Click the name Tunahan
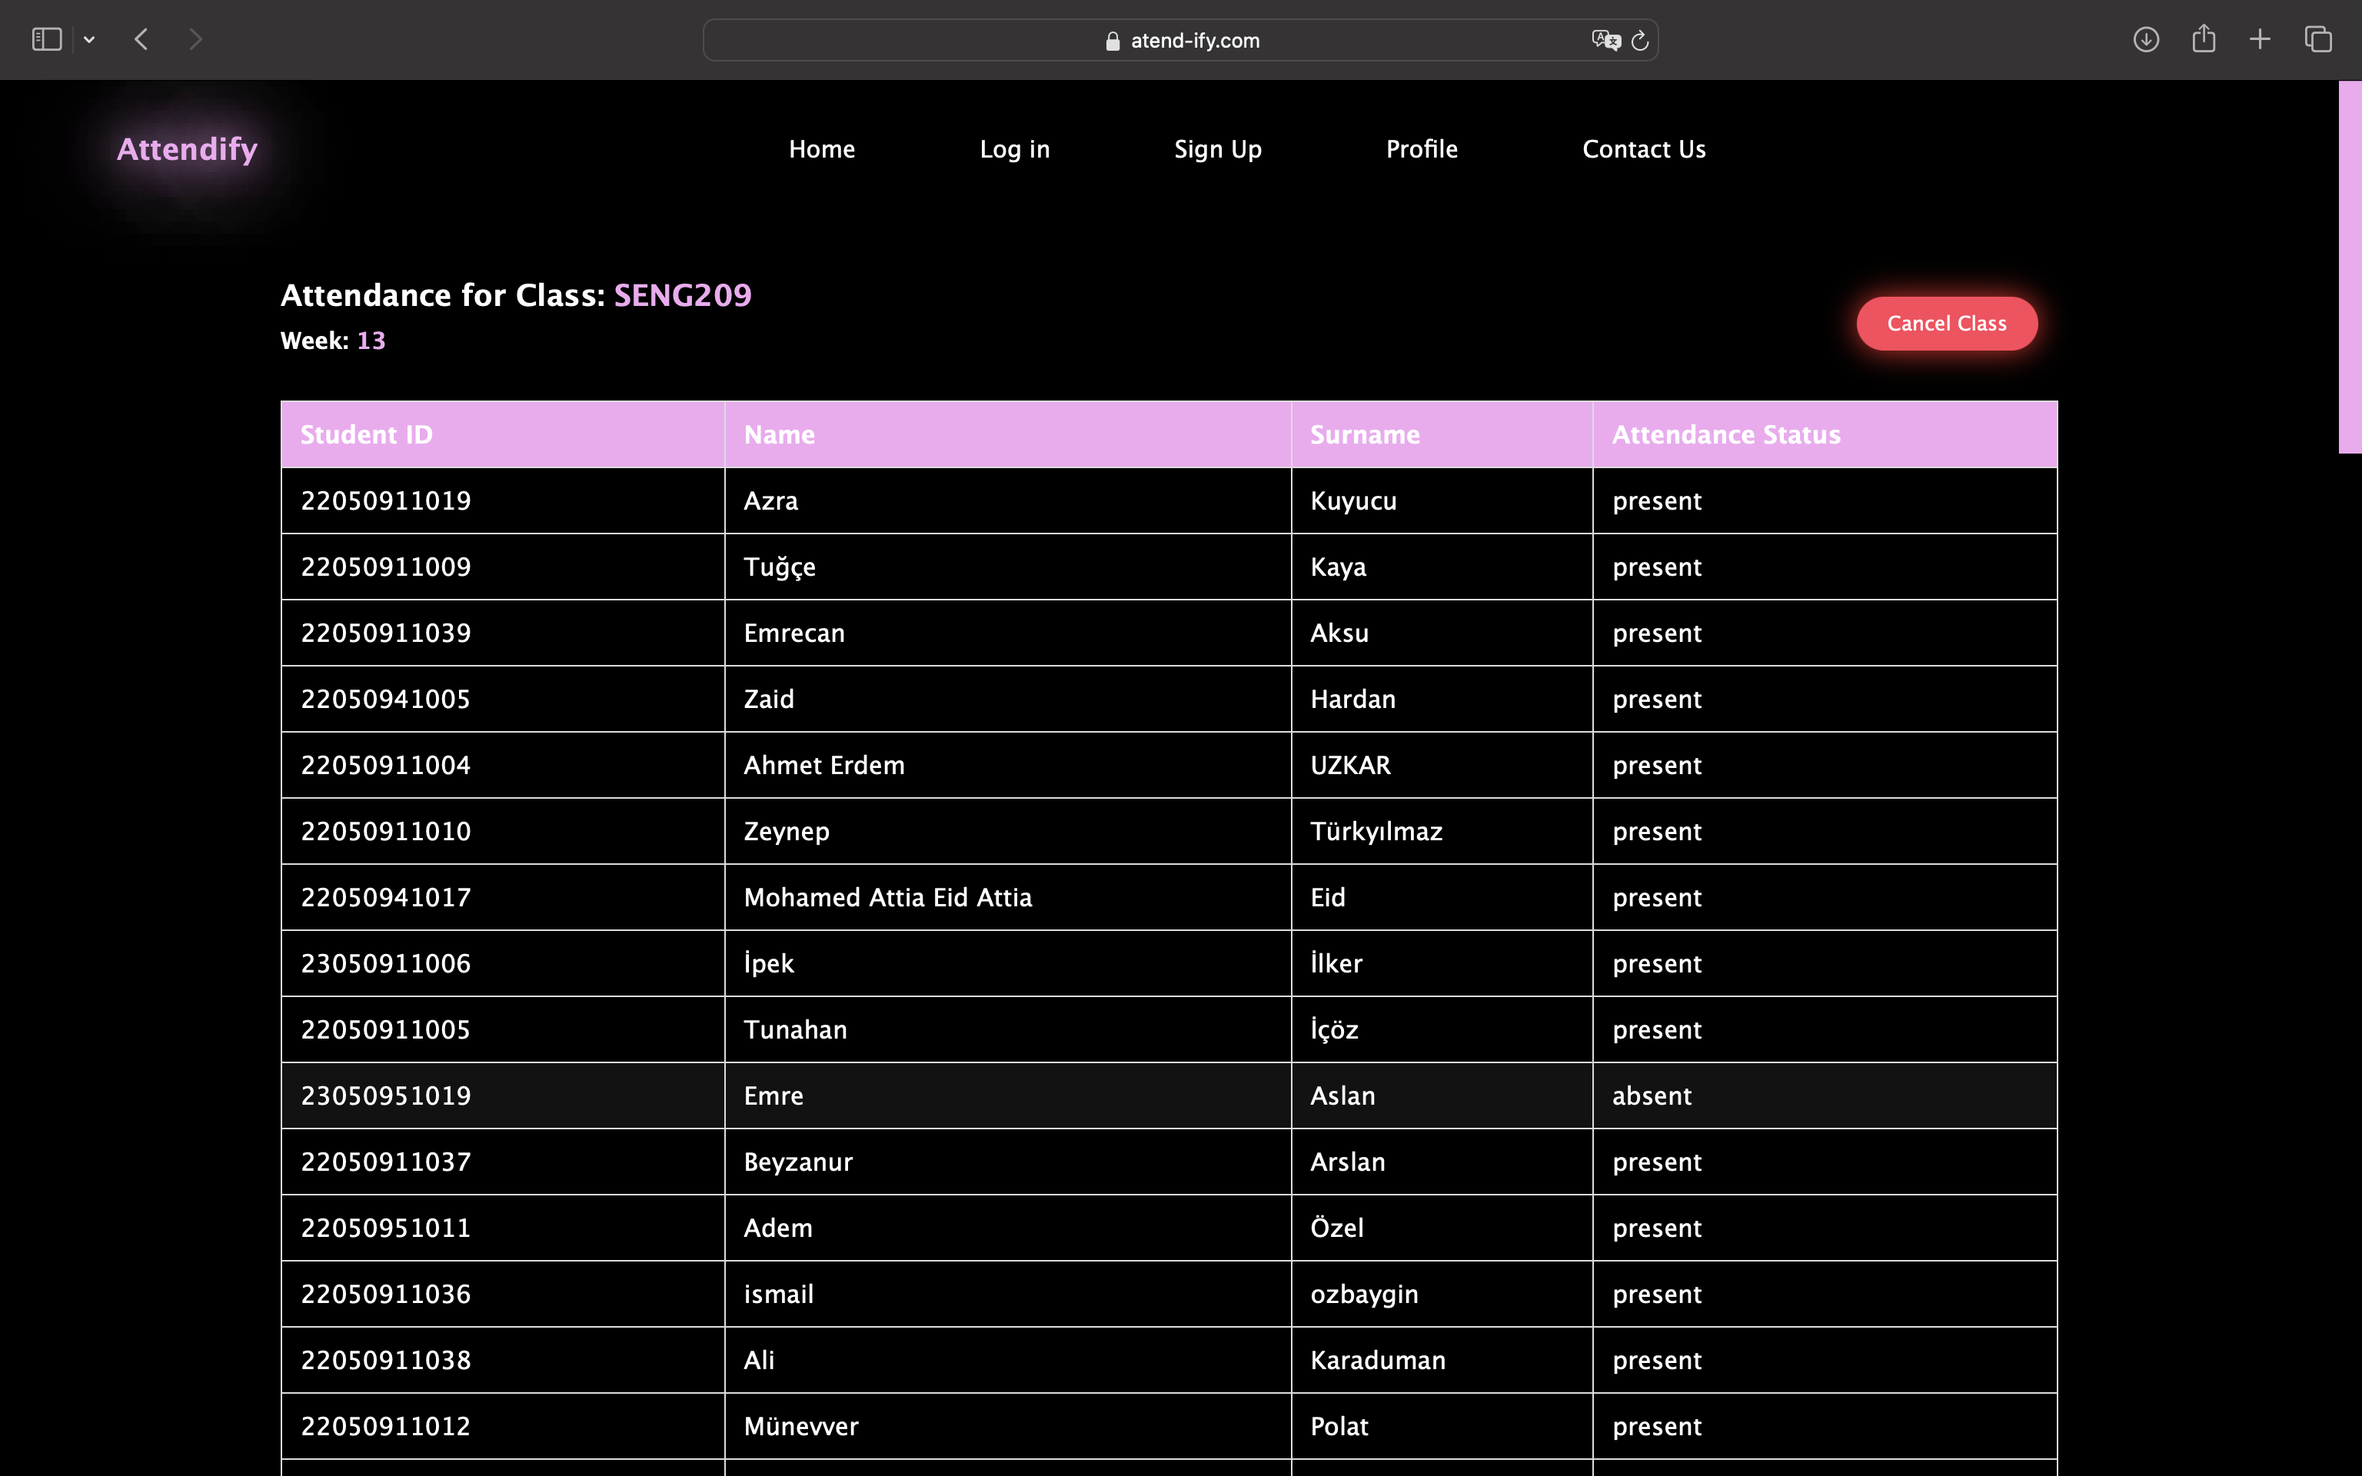 pyautogui.click(x=796, y=1030)
